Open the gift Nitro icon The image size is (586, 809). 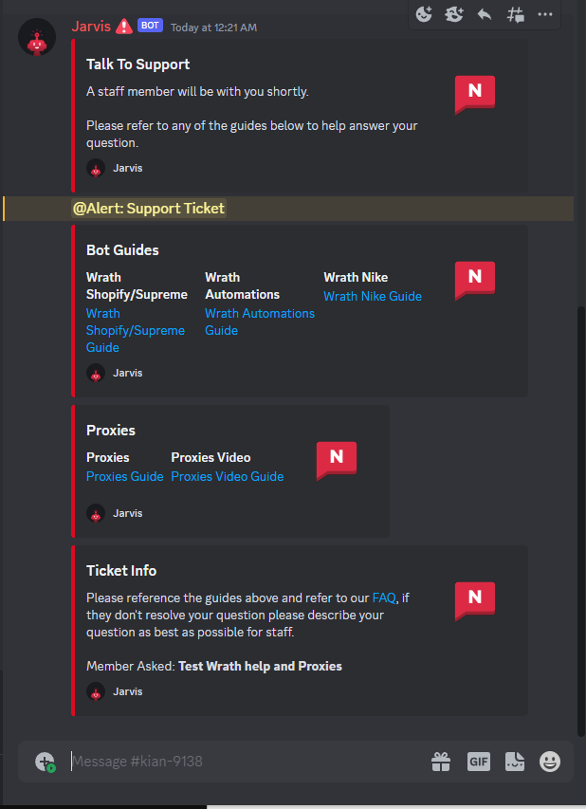441,762
